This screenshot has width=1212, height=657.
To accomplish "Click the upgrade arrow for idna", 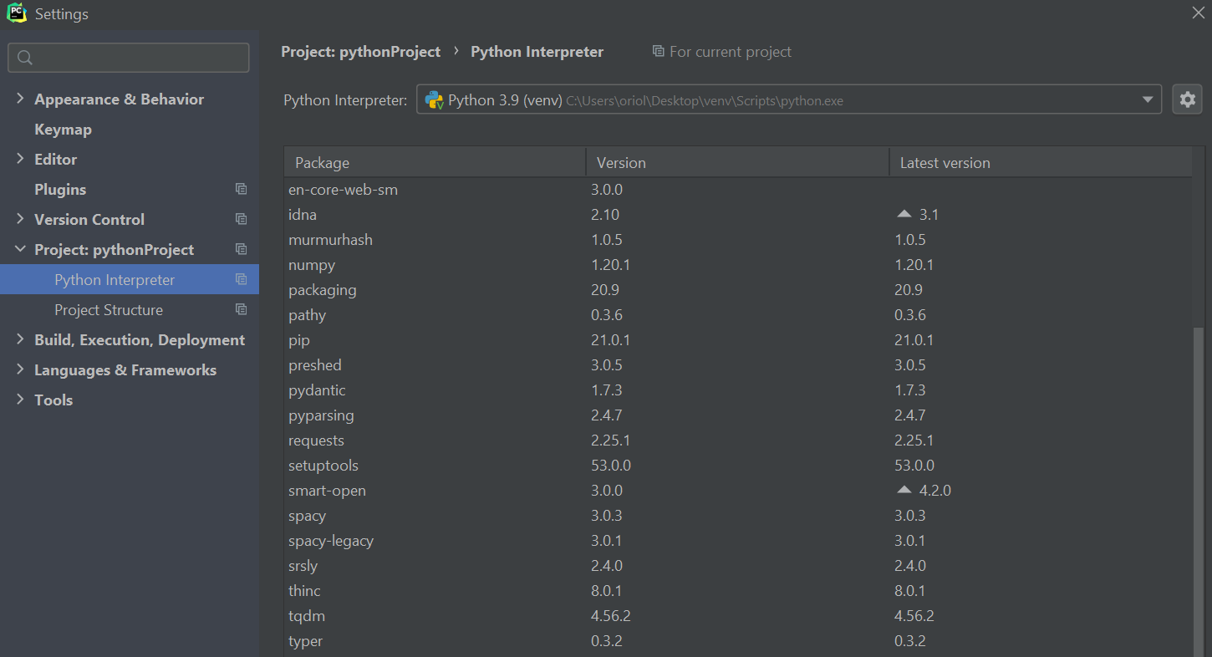I will pyautogui.click(x=904, y=214).
